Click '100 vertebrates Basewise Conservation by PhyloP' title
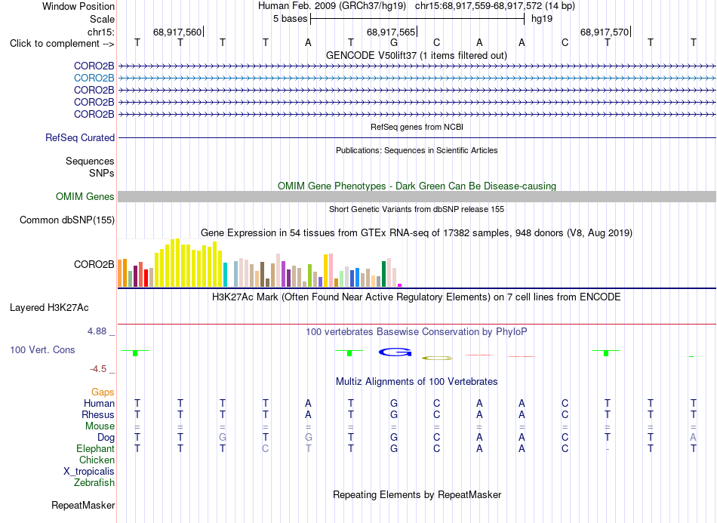Screen dimensions: 717x523 point(417,332)
